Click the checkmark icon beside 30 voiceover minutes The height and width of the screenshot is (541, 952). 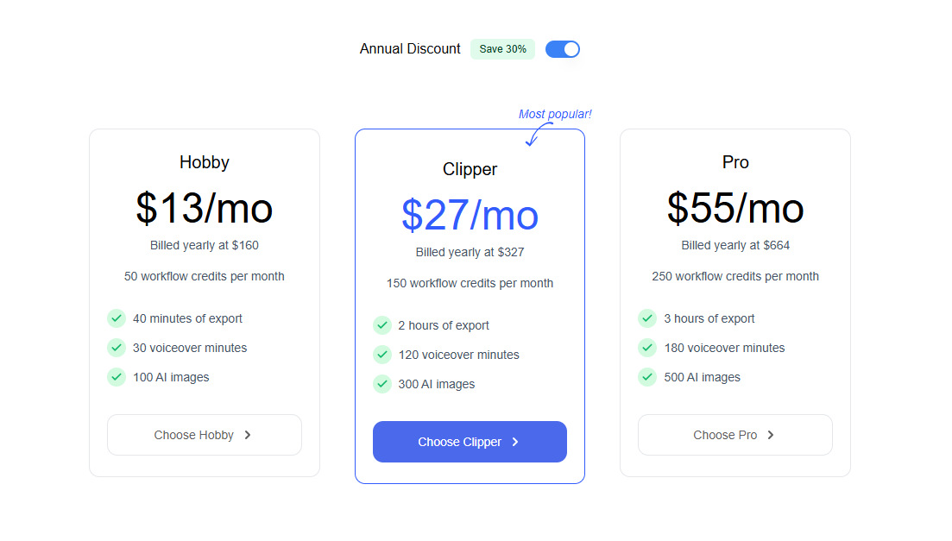[117, 348]
